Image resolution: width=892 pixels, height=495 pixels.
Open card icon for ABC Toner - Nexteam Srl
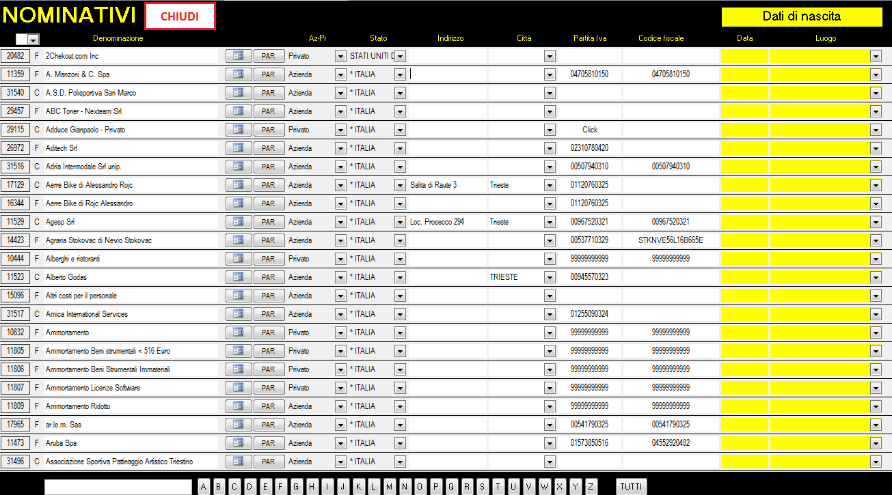click(239, 111)
